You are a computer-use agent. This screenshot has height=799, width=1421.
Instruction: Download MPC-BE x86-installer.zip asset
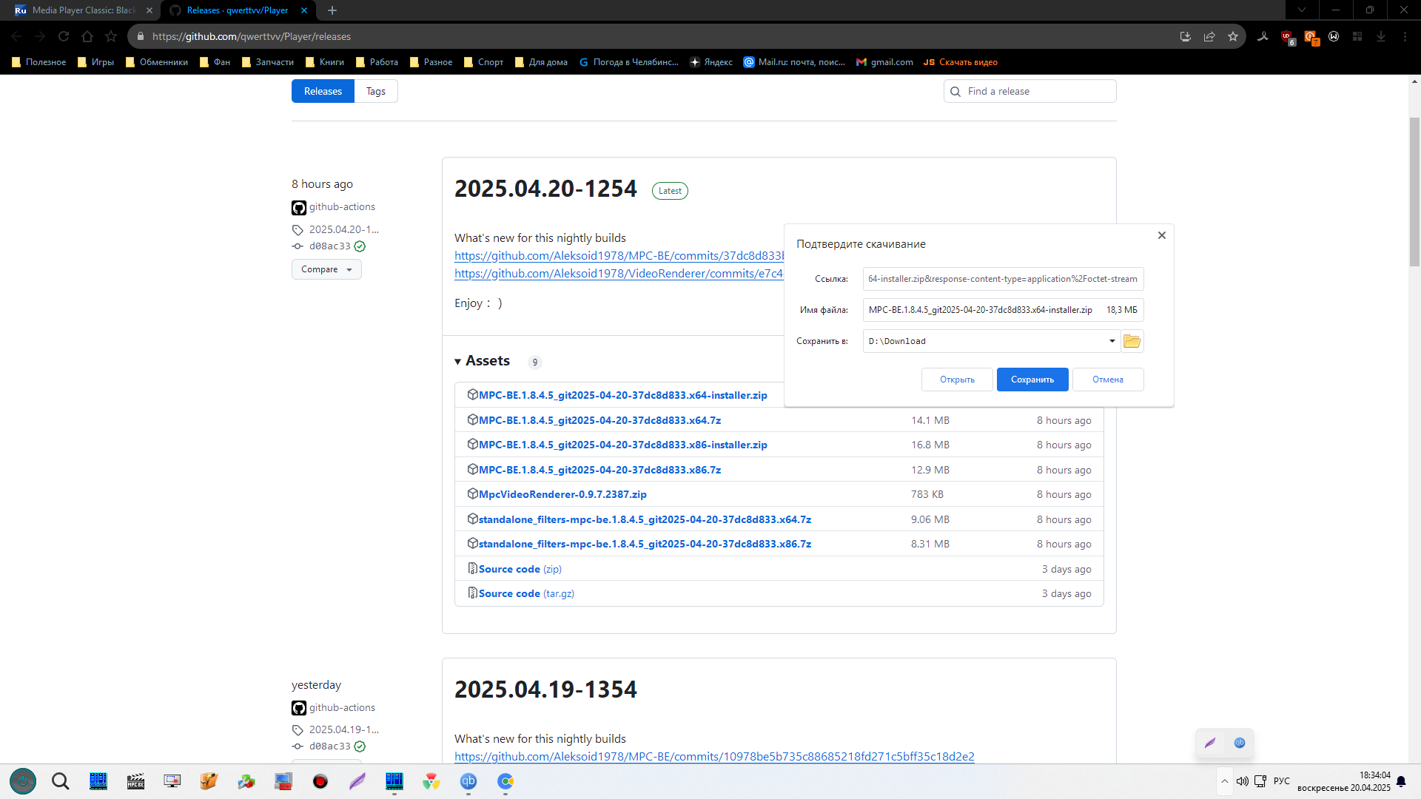[622, 445]
